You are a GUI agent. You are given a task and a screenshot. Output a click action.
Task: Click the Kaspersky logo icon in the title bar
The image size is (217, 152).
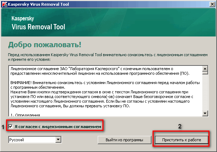[x=4, y=4]
